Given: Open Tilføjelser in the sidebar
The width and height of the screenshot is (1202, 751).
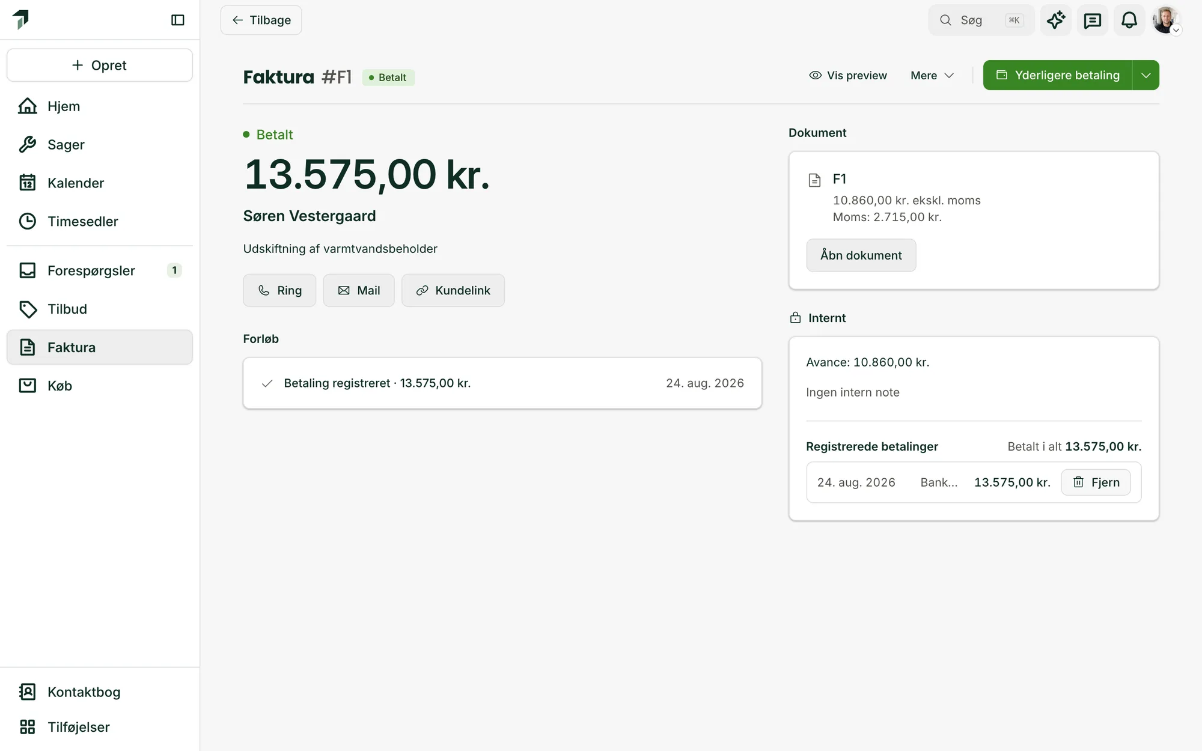Looking at the screenshot, I should (100, 727).
